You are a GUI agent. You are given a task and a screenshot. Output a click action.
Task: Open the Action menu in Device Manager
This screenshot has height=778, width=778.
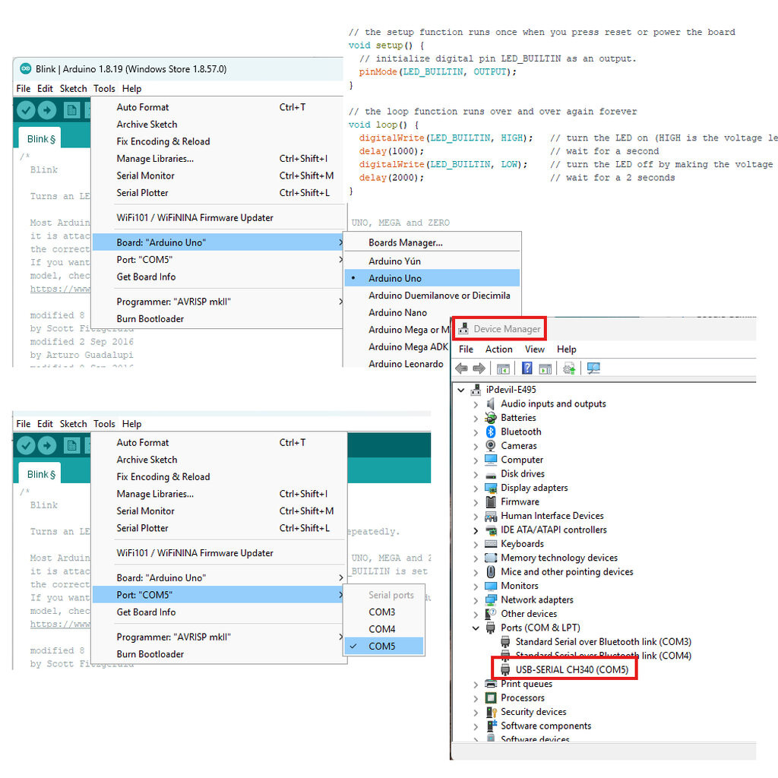(498, 349)
